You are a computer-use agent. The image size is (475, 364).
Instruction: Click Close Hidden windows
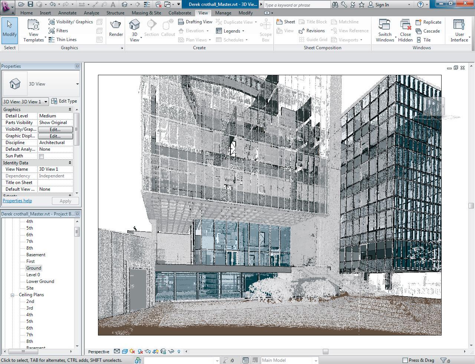pyautogui.click(x=405, y=30)
